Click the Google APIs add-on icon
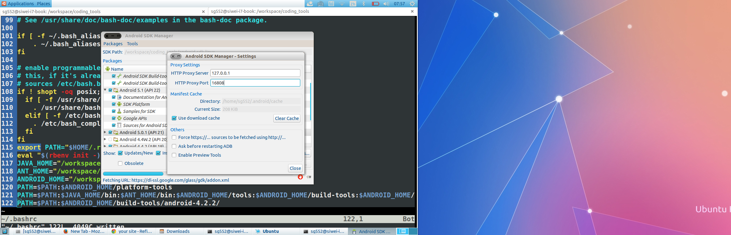 pyautogui.click(x=119, y=118)
